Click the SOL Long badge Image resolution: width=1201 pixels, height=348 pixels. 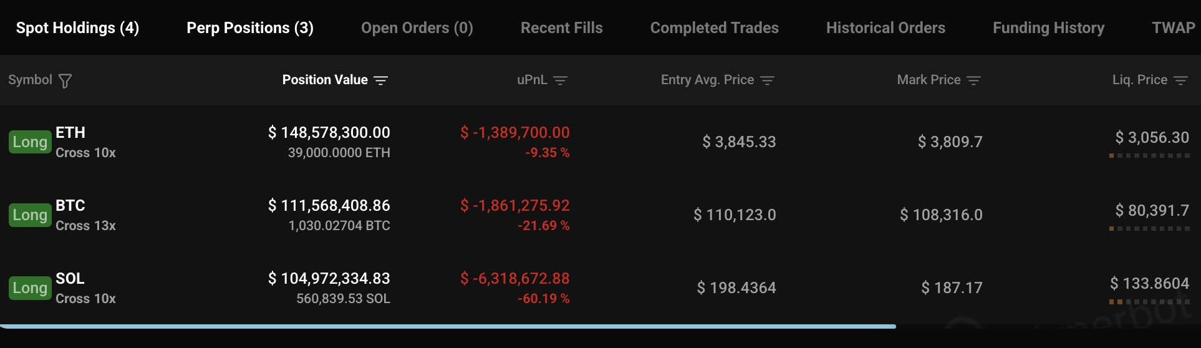pos(30,288)
